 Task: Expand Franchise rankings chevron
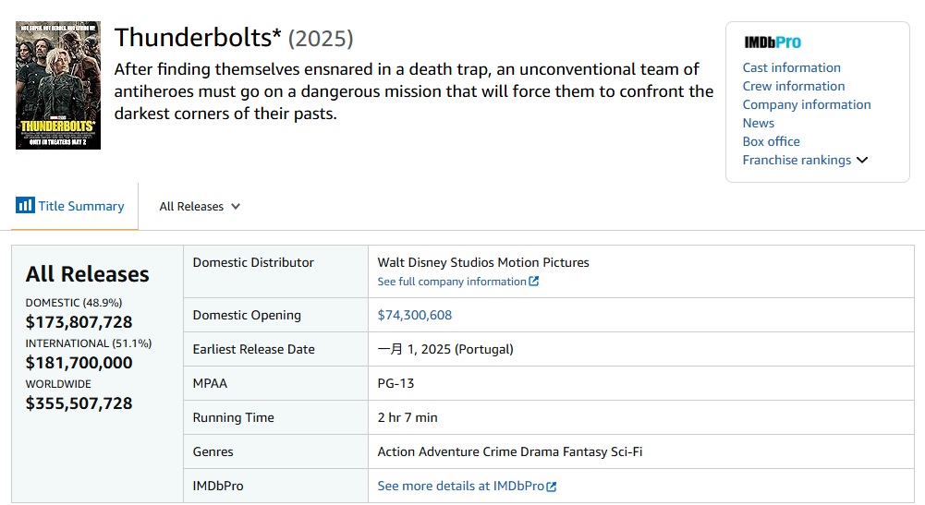[862, 161]
